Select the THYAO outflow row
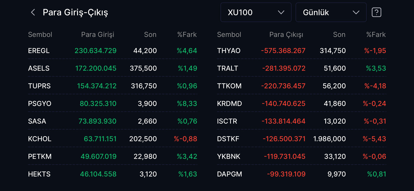414x191 pixels. coord(302,51)
